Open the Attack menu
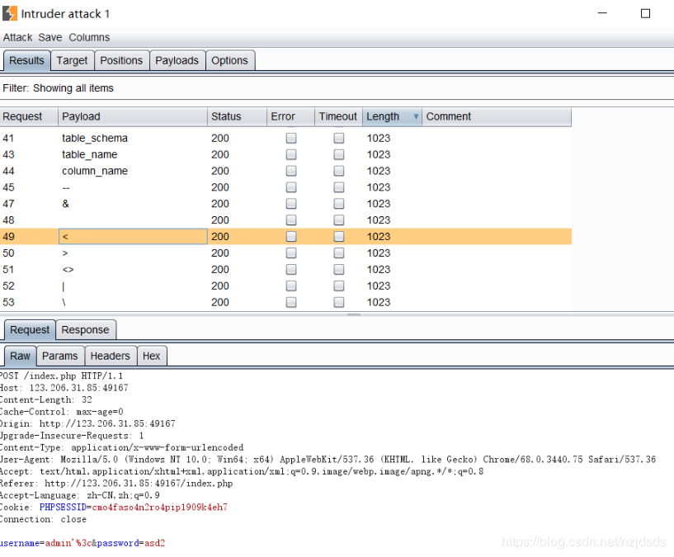 pyautogui.click(x=17, y=37)
